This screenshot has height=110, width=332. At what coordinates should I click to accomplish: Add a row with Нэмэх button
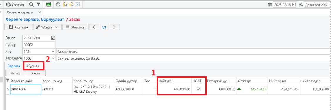point(15,73)
